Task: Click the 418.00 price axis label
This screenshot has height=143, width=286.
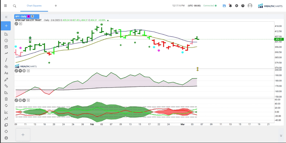Action: point(278,26)
